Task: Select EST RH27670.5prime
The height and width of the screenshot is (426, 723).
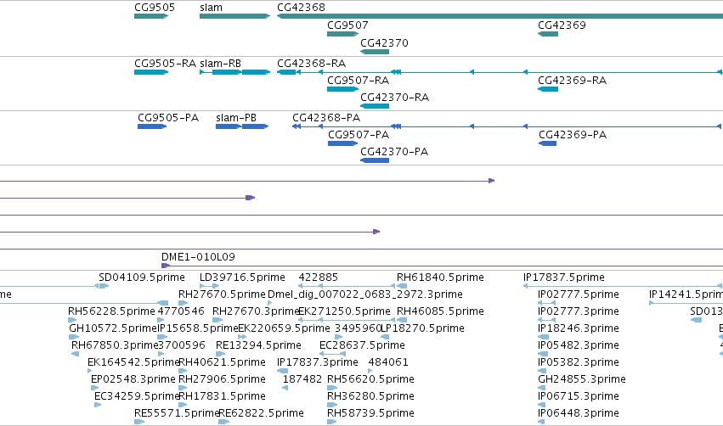Action: pos(222,294)
